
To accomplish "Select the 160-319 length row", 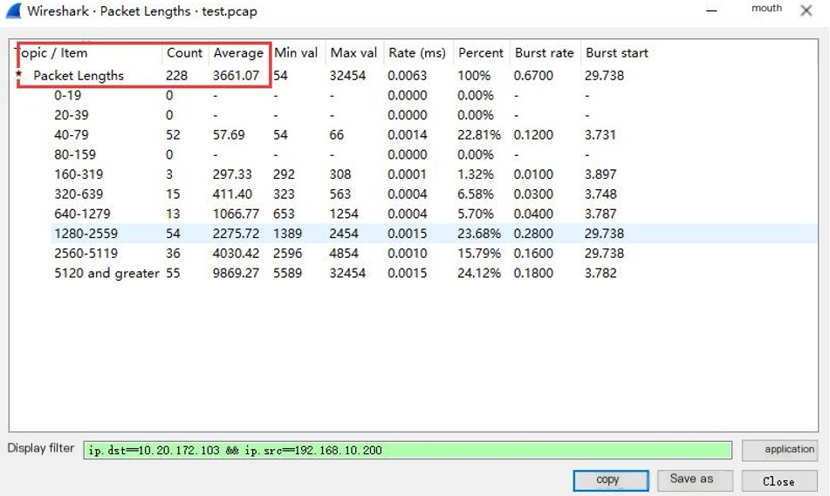I will pyautogui.click(x=415, y=174).
